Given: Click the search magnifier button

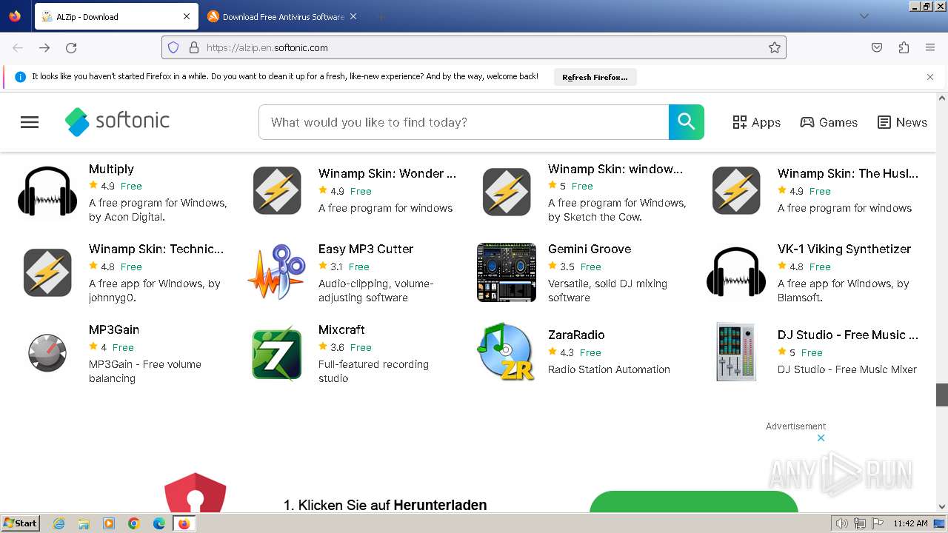Looking at the screenshot, I should tap(687, 122).
